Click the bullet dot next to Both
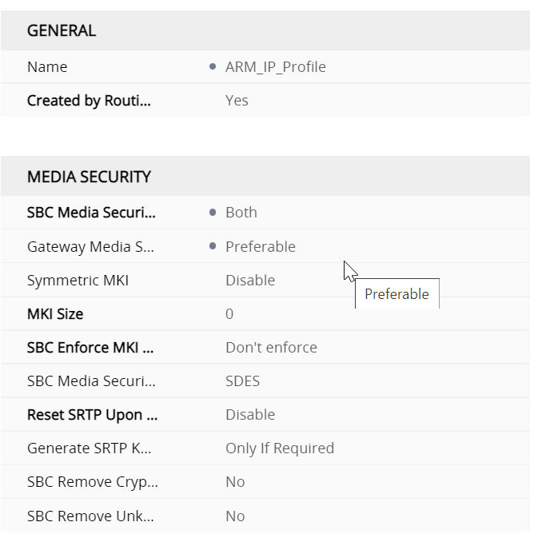Viewport: 538px width, 538px height. click(213, 213)
